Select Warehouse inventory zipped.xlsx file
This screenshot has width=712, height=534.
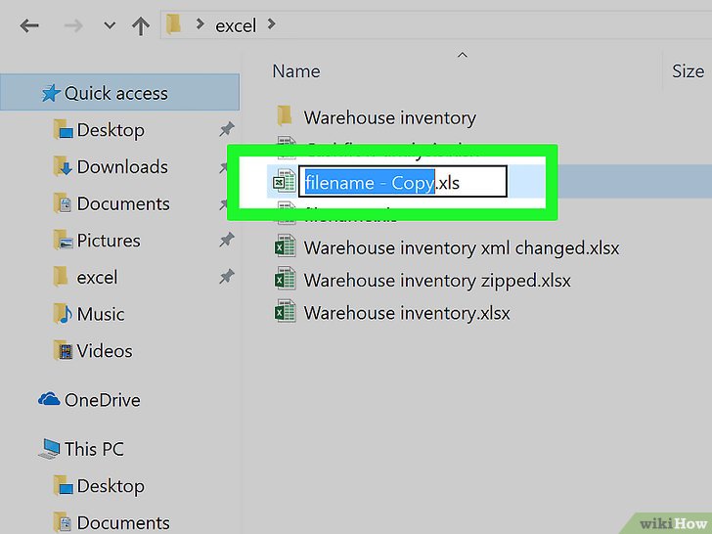pos(436,281)
